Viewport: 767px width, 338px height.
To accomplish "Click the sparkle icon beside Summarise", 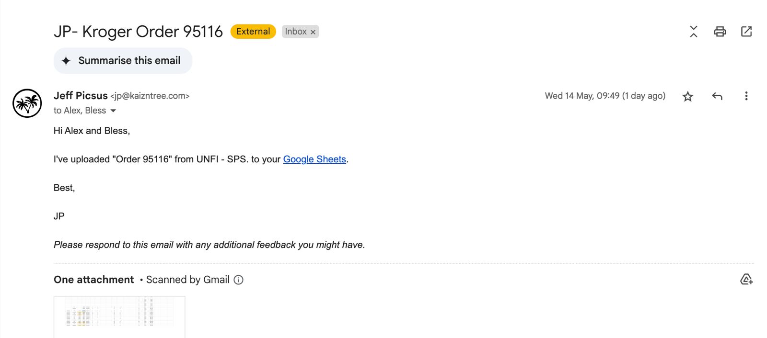I will 66,61.
